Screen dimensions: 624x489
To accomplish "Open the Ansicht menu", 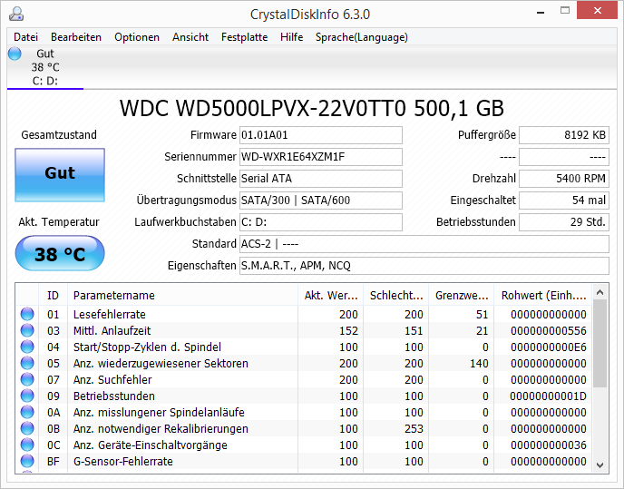I will pyautogui.click(x=190, y=37).
